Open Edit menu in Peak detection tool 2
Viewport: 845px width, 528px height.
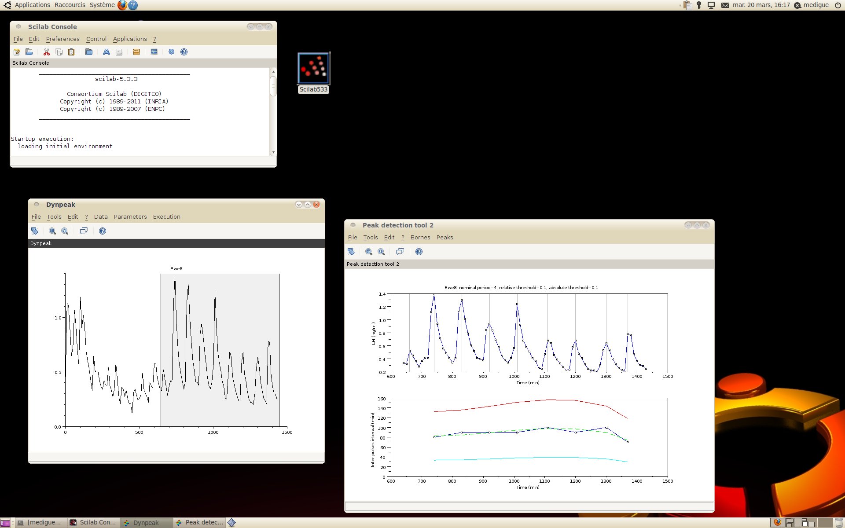[x=389, y=238]
